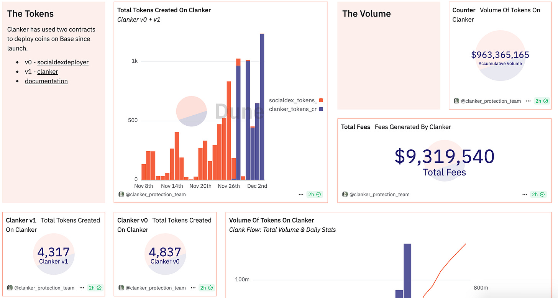558x298 pixels.
Task: Open more options in Total Tokens Created chart card
Action: click(301, 195)
